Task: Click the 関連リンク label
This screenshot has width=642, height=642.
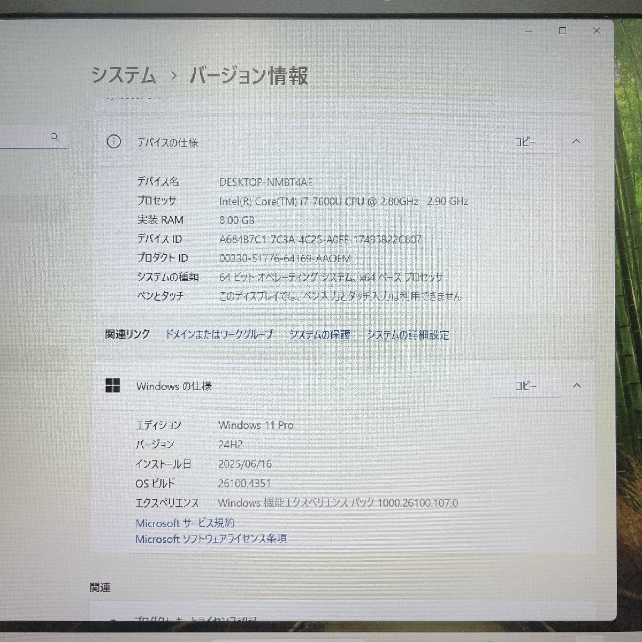Action: [127, 334]
